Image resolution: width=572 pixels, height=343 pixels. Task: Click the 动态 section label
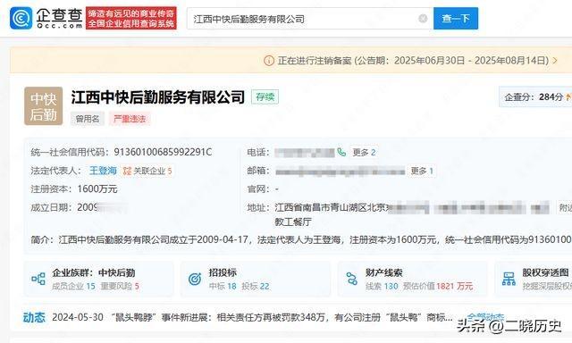point(34,317)
